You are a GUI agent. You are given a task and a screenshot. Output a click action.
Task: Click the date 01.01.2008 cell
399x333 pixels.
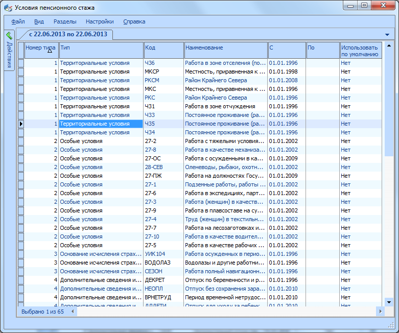pyautogui.click(x=287, y=80)
